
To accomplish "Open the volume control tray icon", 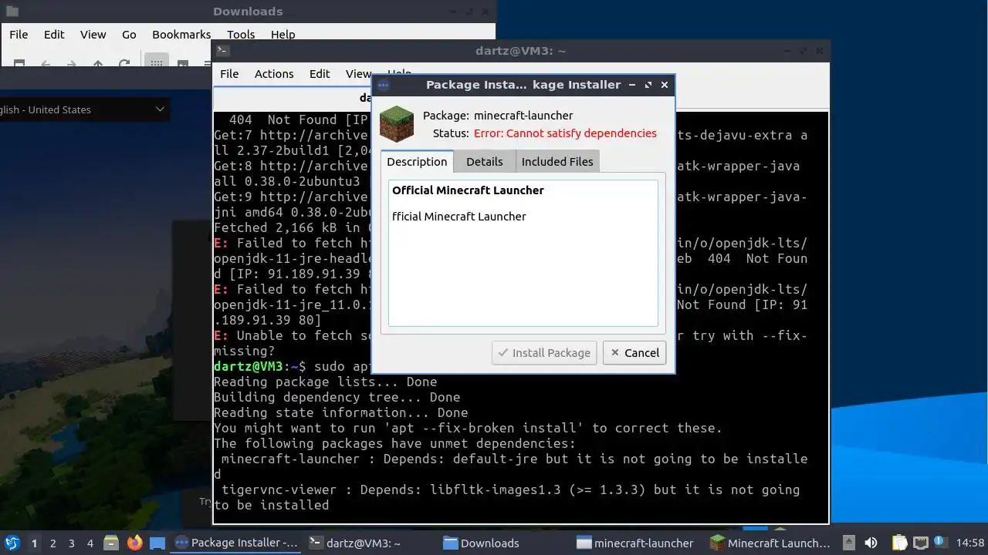I will [871, 543].
